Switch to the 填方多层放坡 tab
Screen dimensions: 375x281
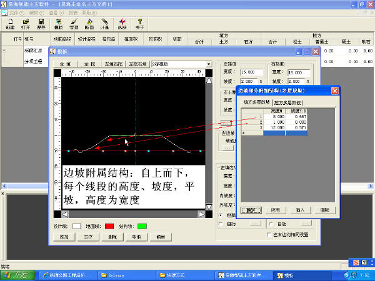pyautogui.click(x=257, y=102)
